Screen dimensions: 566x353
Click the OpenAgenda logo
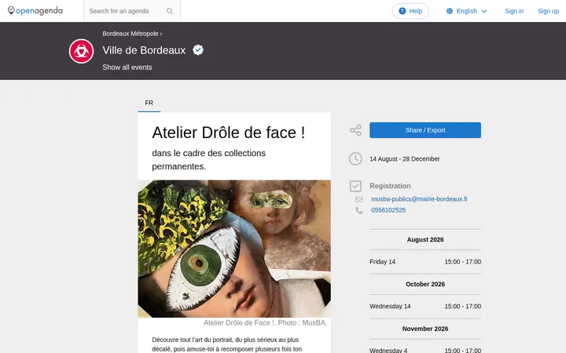pos(35,11)
